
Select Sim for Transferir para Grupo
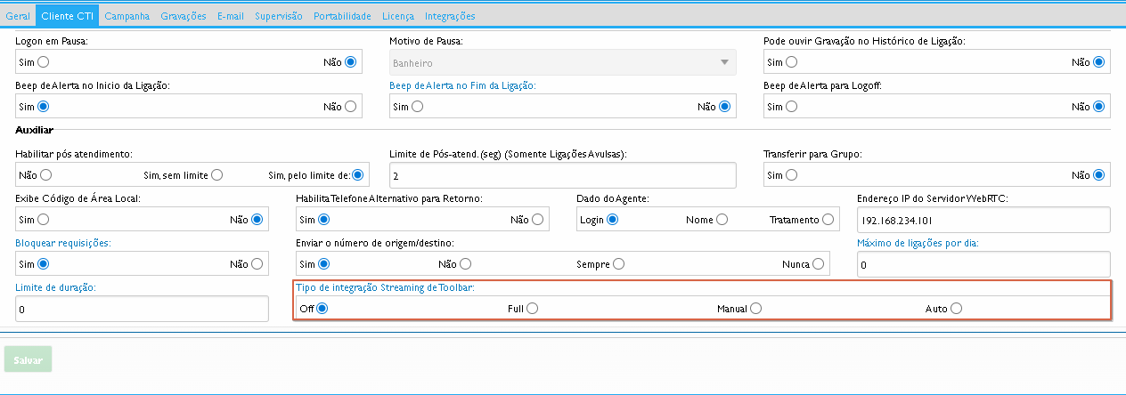pyautogui.click(x=791, y=175)
